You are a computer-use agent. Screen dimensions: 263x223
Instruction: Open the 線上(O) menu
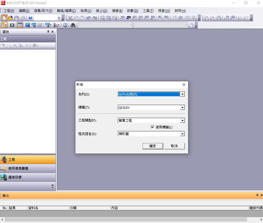[101, 11]
